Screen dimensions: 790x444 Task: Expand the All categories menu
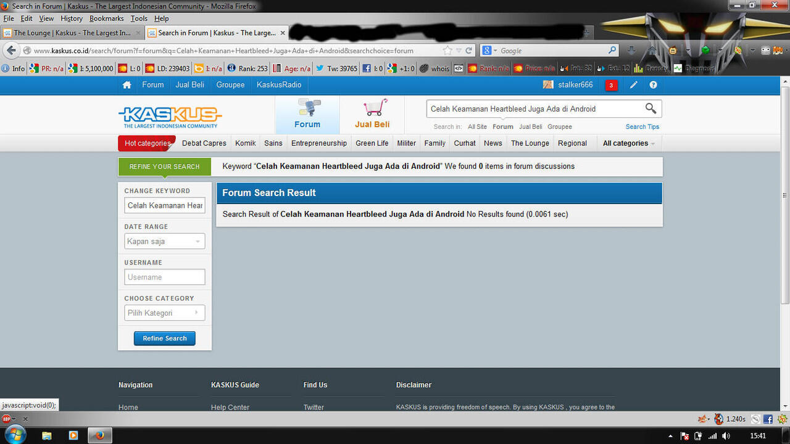pos(628,143)
